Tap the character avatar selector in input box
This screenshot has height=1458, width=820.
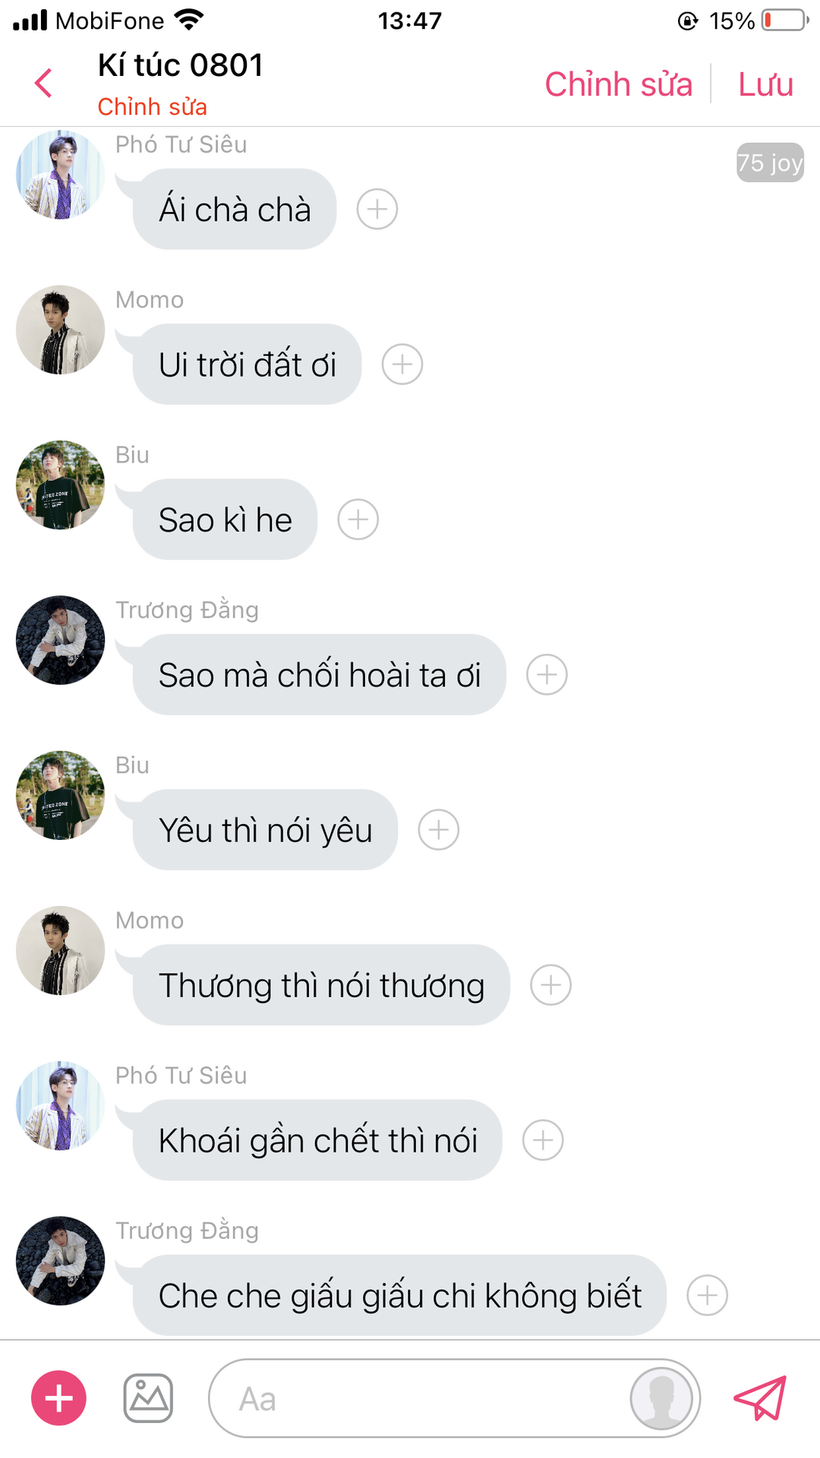point(661,1398)
